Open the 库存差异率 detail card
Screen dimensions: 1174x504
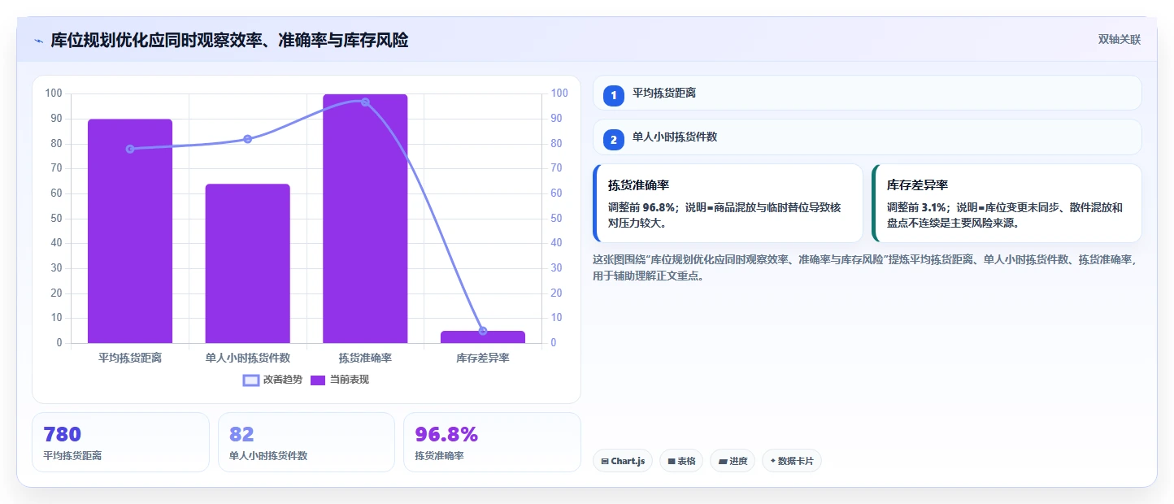click(x=1007, y=203)
